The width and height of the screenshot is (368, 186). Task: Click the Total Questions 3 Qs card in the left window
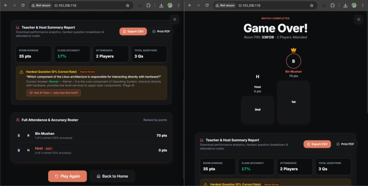pos(149,54)
